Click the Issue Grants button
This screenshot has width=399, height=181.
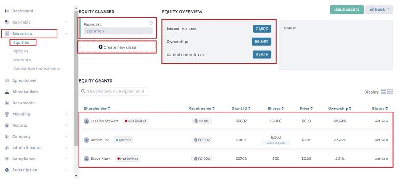[347, 10]
